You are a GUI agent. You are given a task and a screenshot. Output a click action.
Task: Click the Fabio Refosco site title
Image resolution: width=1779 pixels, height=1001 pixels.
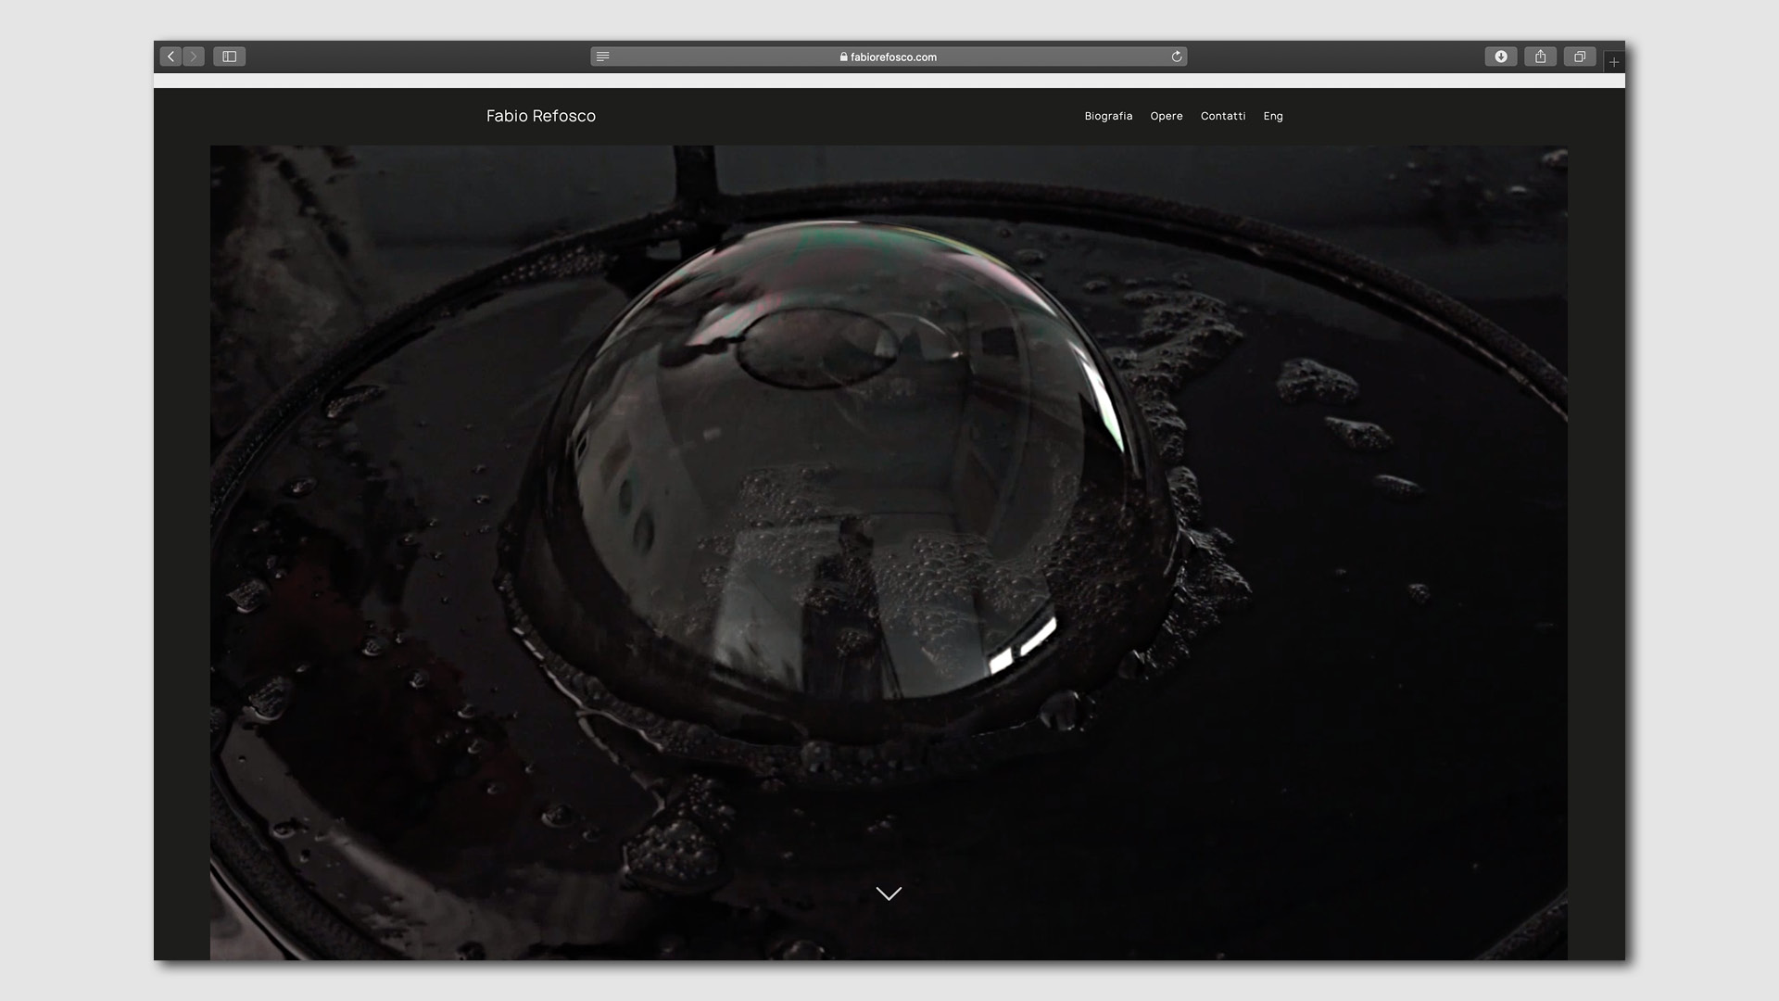(541, 116)
